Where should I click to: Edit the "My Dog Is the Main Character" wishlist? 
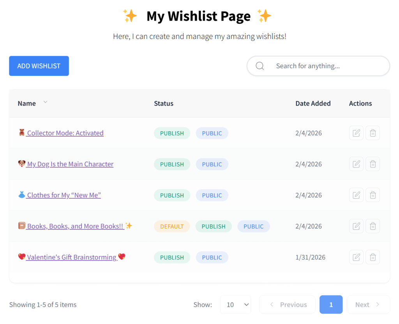tap(356, 164)
